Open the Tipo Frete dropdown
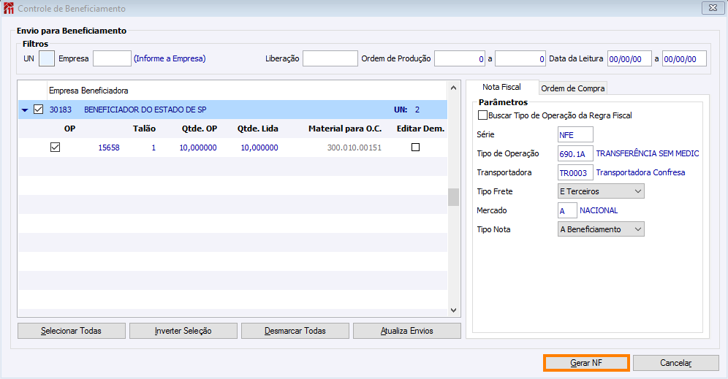Screen dimensions: 728x379 pyautogui.click(x=601, y=191)
